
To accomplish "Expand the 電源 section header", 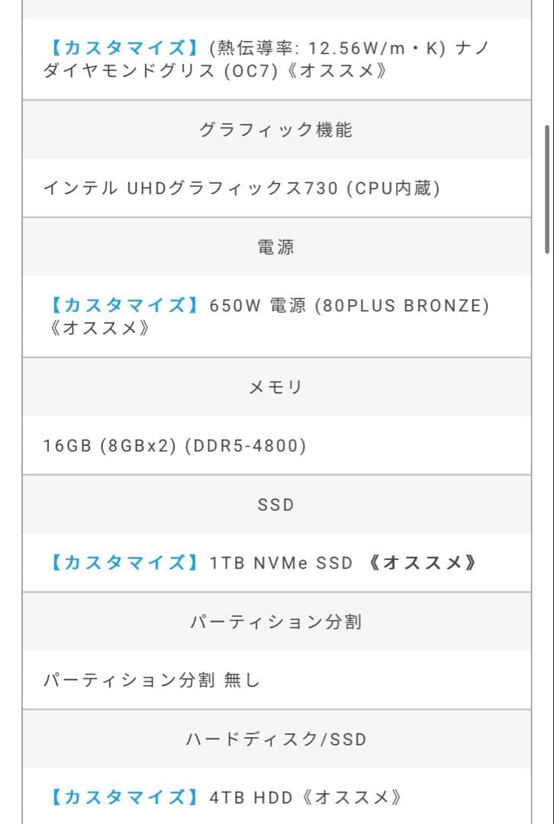I will (276, 247).
